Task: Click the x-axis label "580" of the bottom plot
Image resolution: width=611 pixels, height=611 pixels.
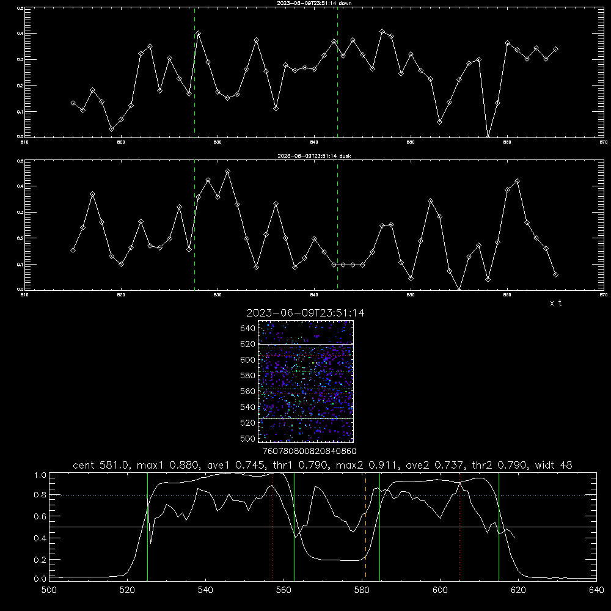Action: click(362, 590)
